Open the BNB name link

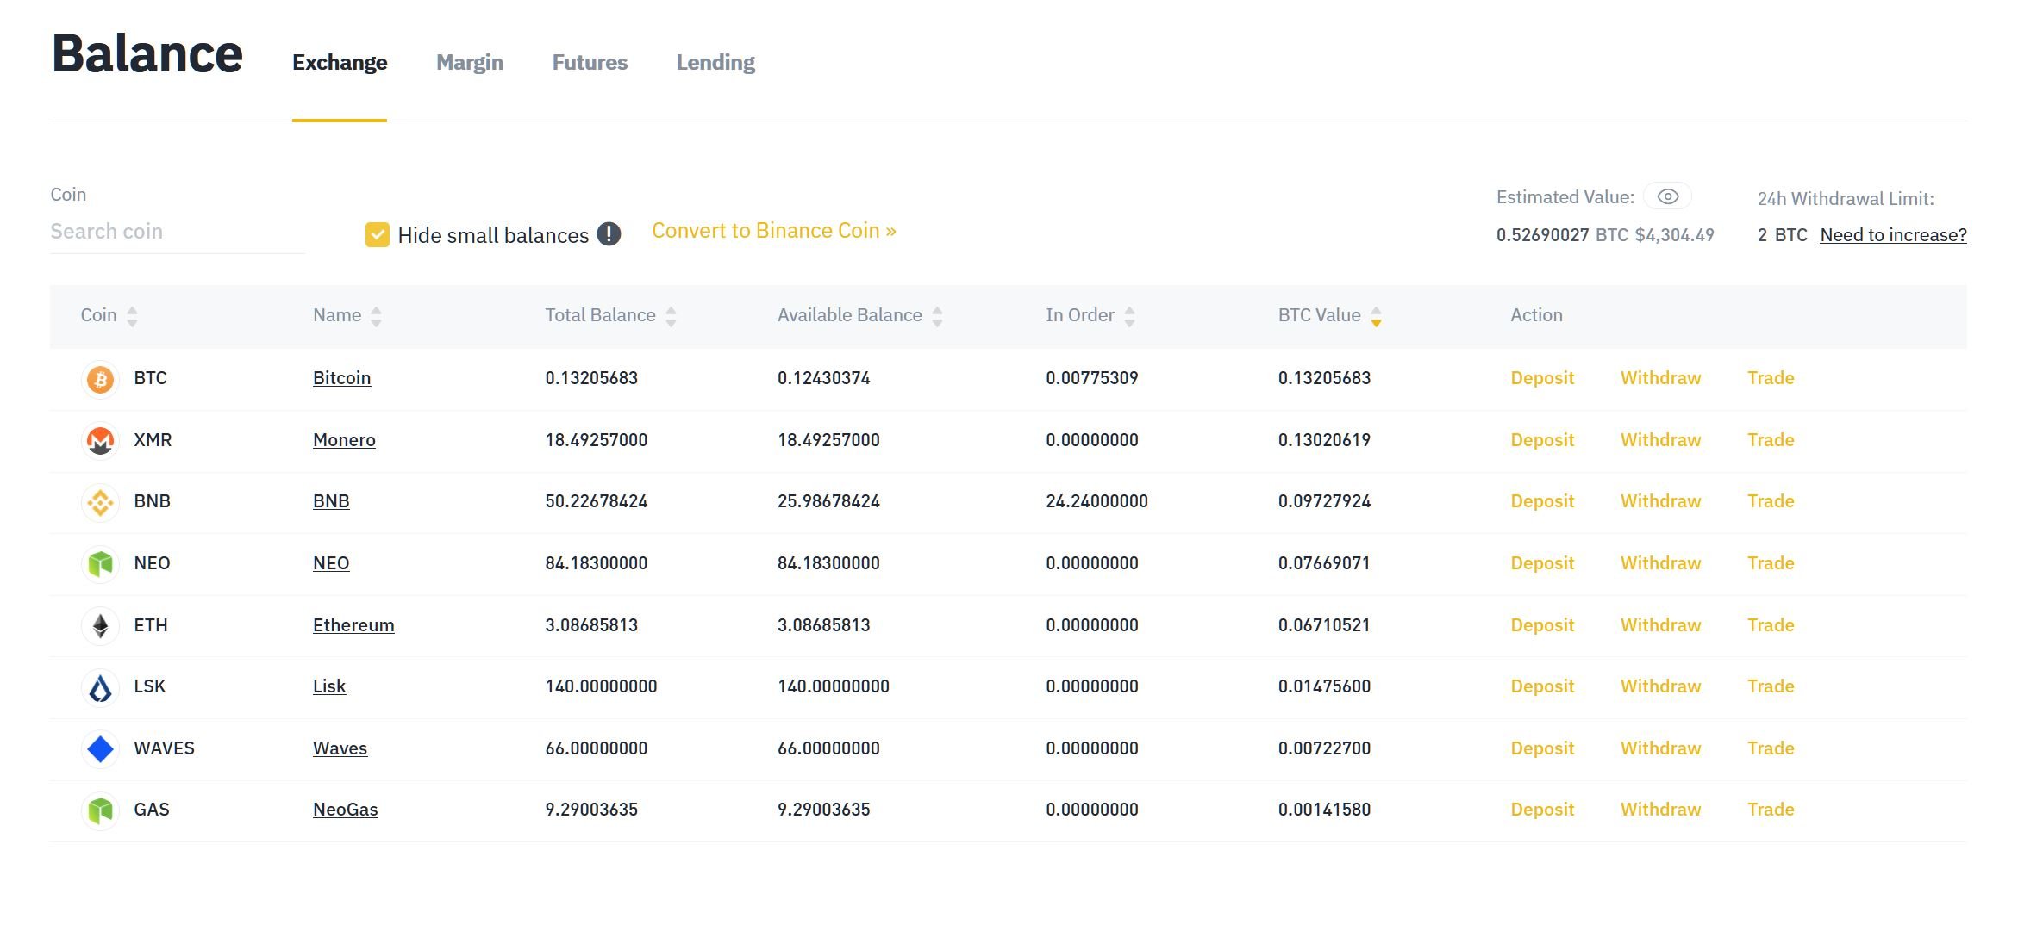331,501
